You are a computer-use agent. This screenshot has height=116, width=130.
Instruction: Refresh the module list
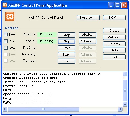tap(114, 37)
